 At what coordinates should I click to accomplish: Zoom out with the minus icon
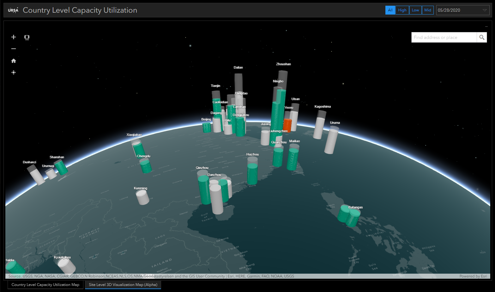[x=14, y=49]
